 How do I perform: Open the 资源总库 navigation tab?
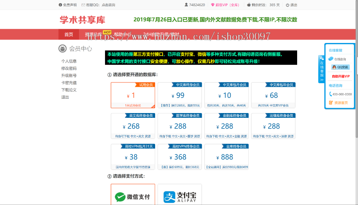tap(92, 35)
